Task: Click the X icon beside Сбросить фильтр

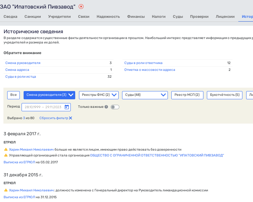Action: (x=70, y=118)
